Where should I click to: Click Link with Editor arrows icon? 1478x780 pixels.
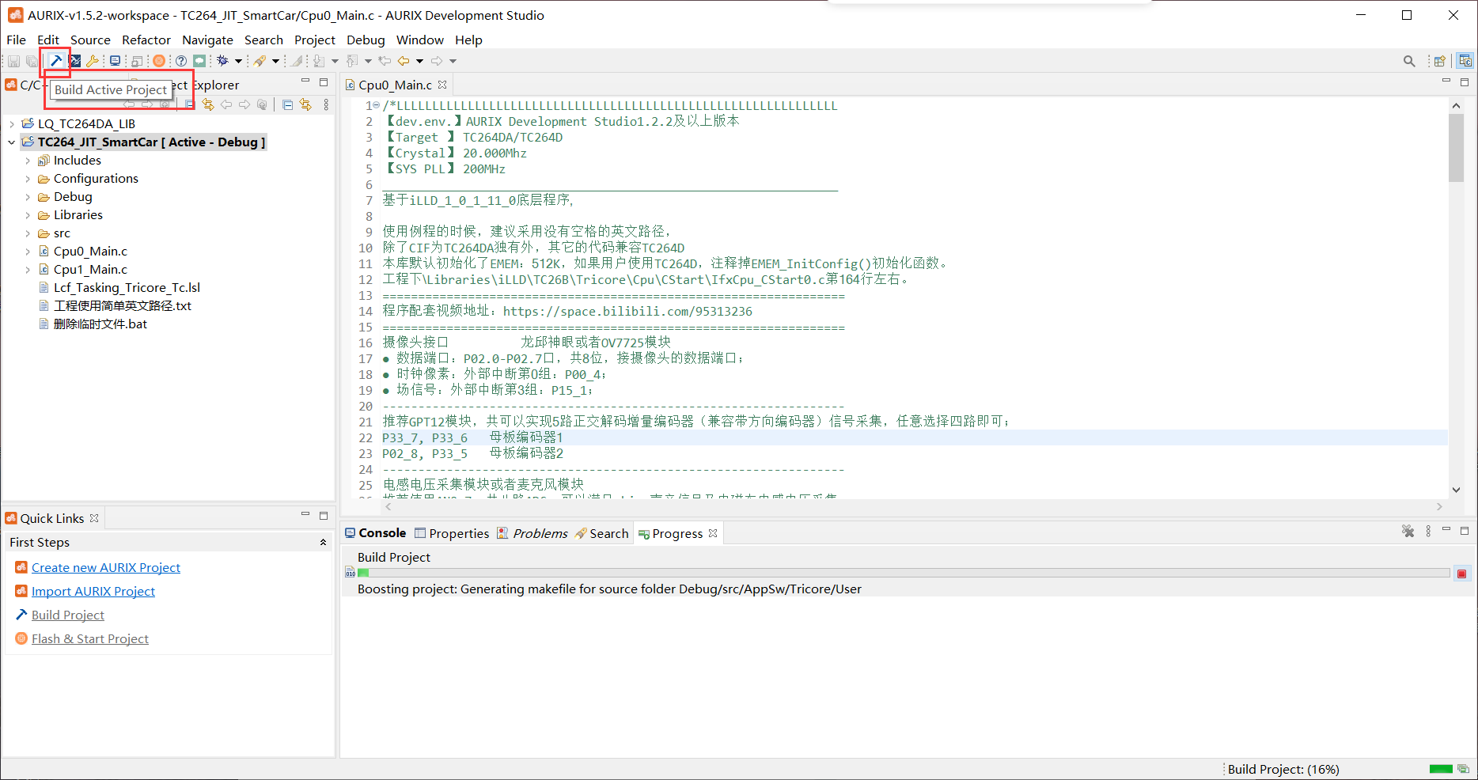[305, 104]
